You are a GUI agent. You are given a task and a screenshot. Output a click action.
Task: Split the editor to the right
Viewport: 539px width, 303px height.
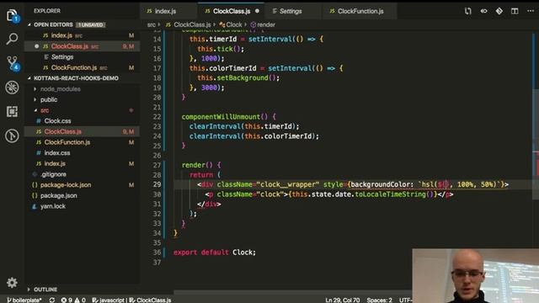[515, 11]
